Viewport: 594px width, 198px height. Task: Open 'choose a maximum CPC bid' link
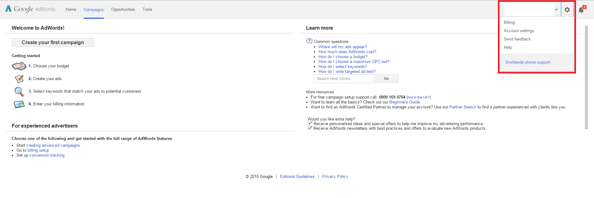(x=354, y=61)
